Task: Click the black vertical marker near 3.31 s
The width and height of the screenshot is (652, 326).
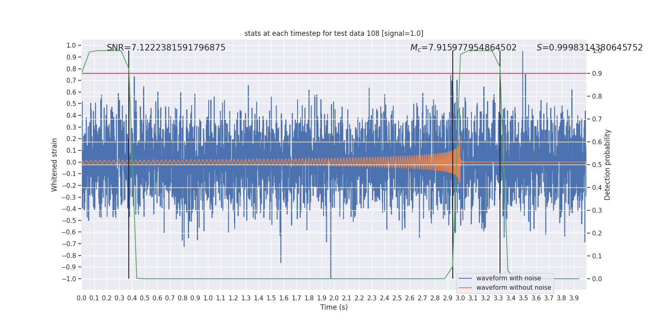Action: (500, 165)
